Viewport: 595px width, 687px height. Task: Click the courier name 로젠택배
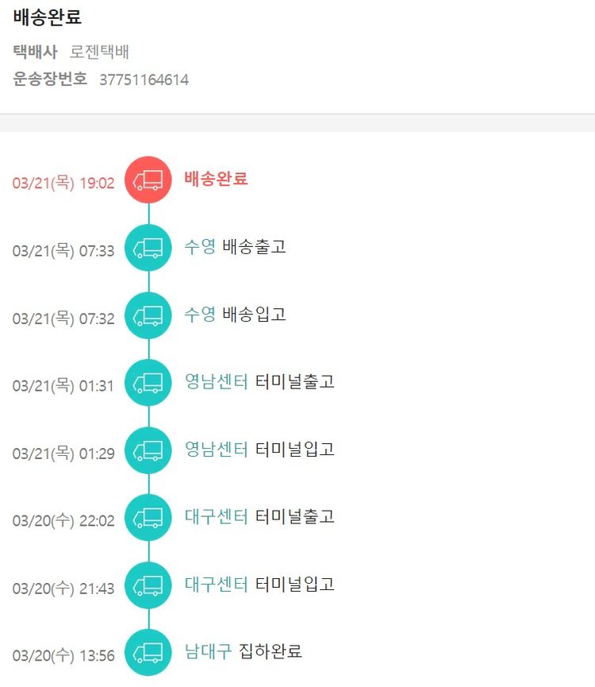click(99, 52)
